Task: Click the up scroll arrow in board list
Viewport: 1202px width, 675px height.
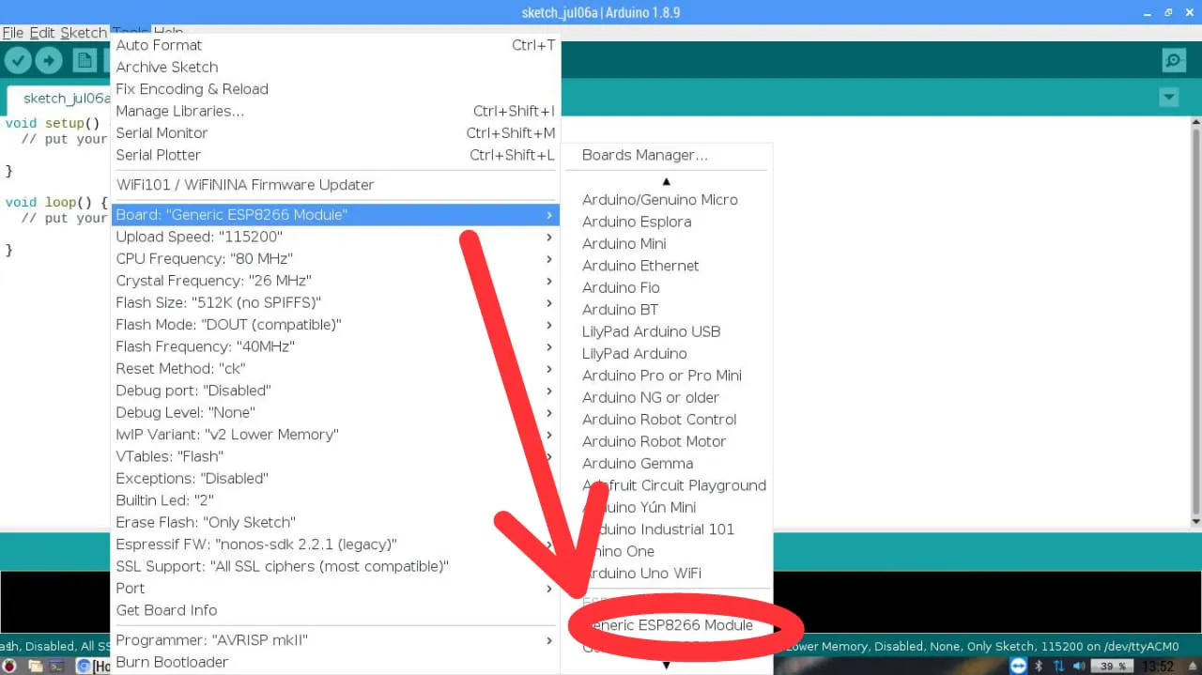Action: (667, 181)
